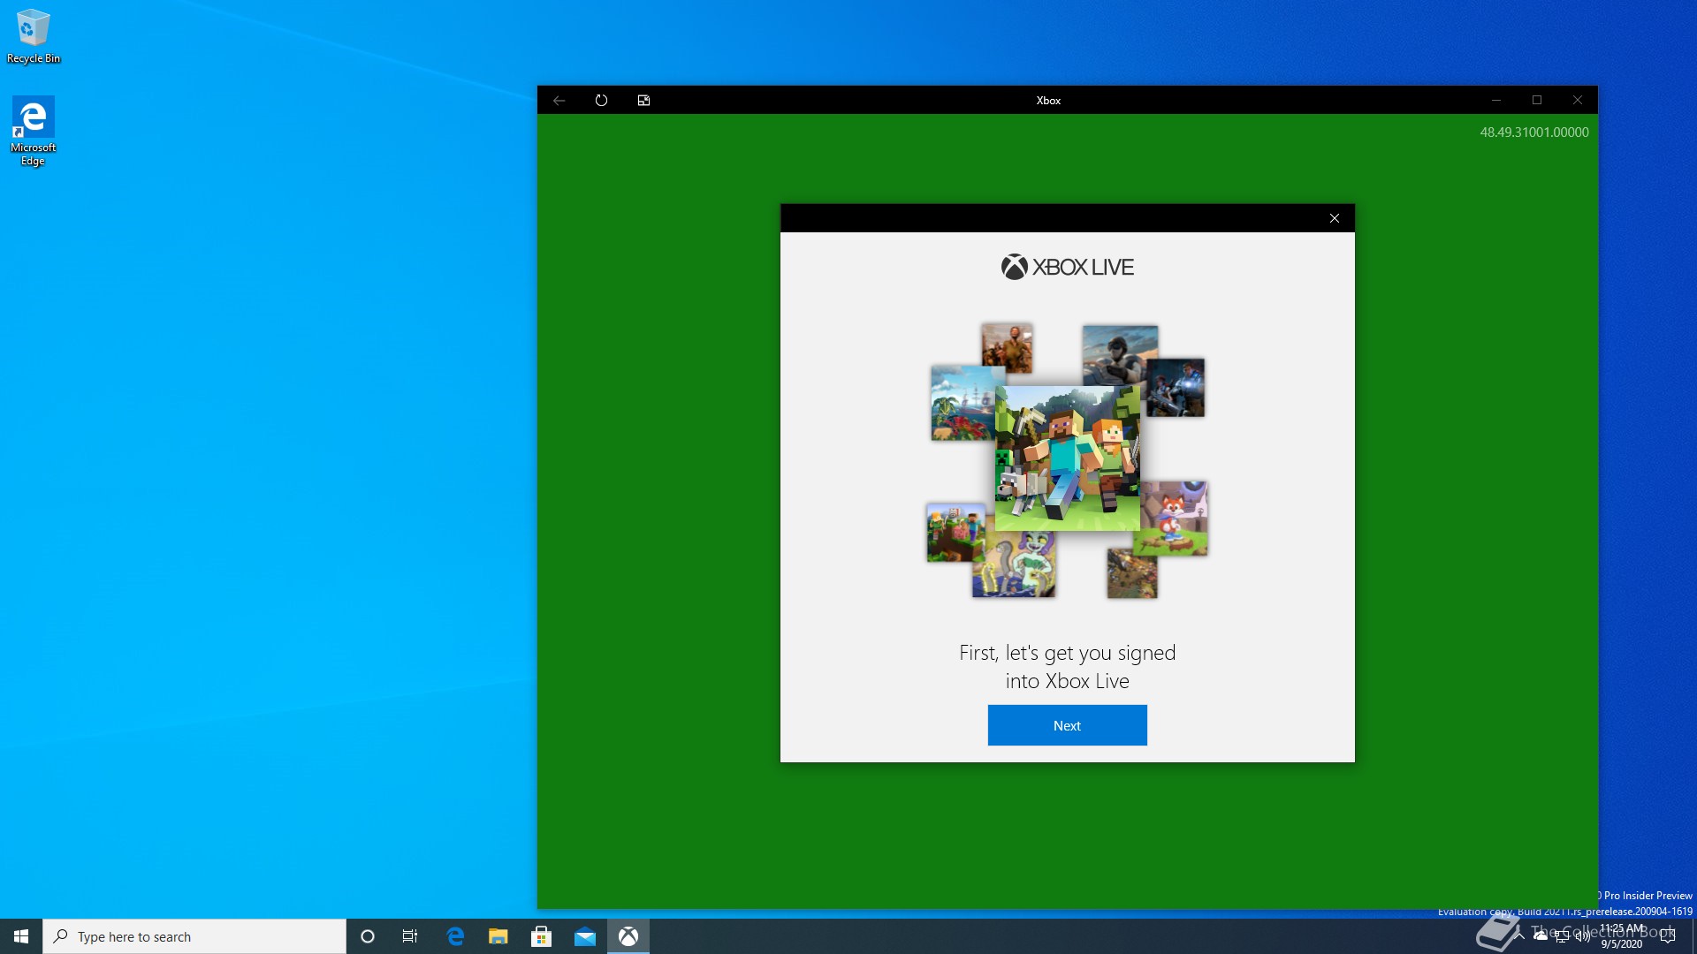Open the network status tray icon
The height and width of the screenshot is (954, 1697).
pos(1562,936)
